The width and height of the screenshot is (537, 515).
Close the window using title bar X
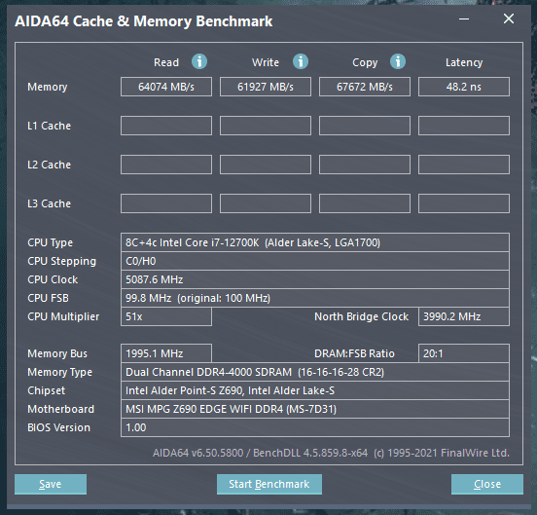coord(509,18)
